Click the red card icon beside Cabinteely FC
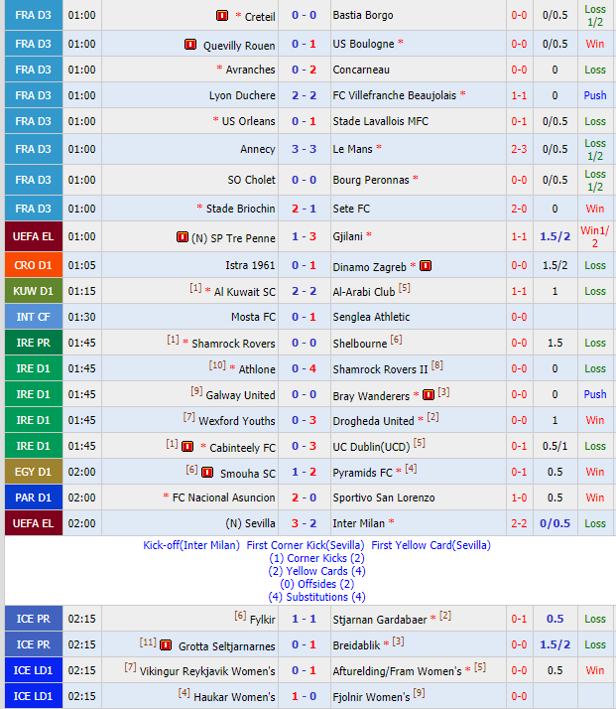This screenshot has height=709, width=616. (x=187, y=447)
